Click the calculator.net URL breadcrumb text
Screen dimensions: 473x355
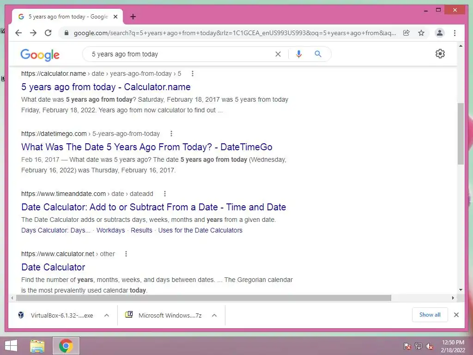click(68, 254)
